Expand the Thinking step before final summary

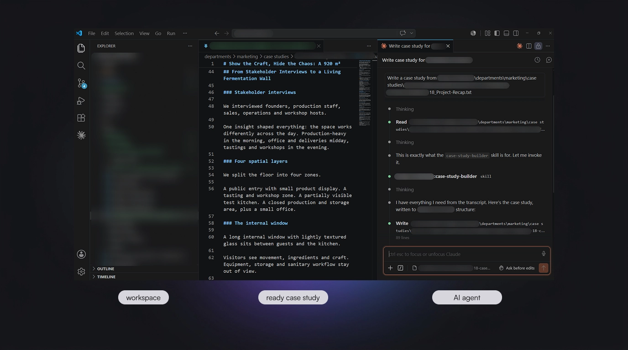click(404, 190)
